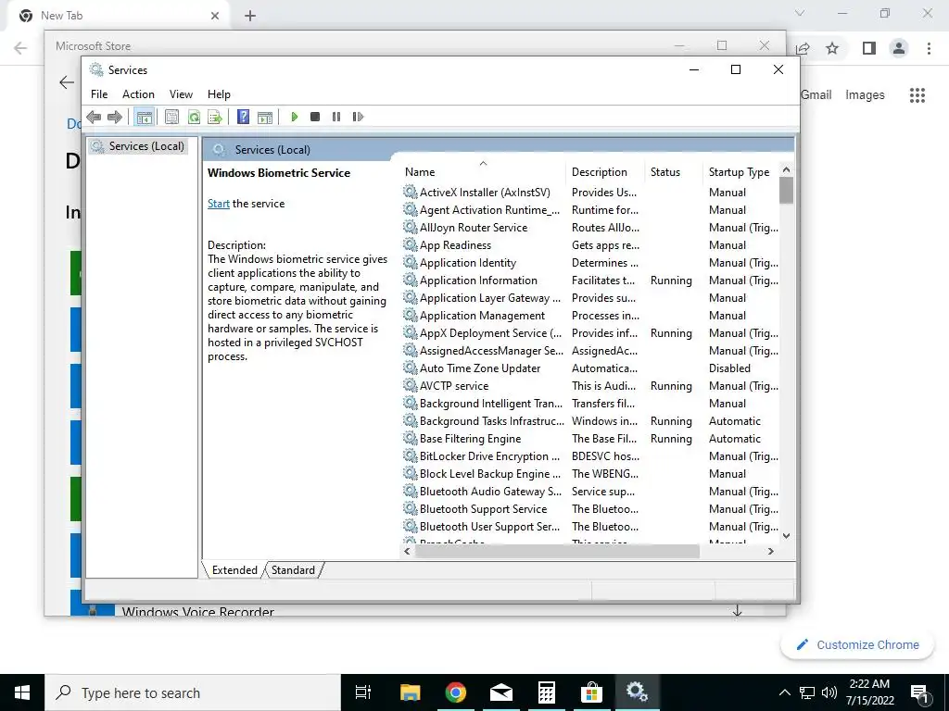This screenshot has height=711, width=949.
Task: Click the volume icon in system tray
Action: pyautogui.click(x=829, y=692)
